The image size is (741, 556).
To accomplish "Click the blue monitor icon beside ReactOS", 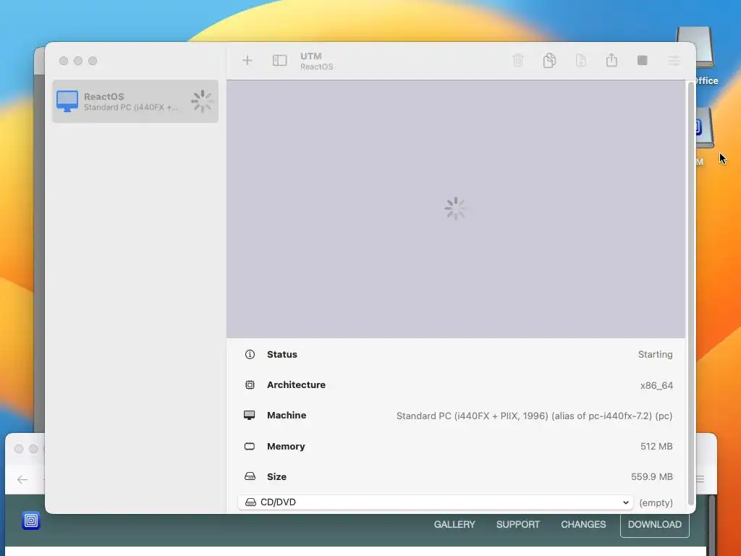I will pyautogui.click(x=67, y=101).
